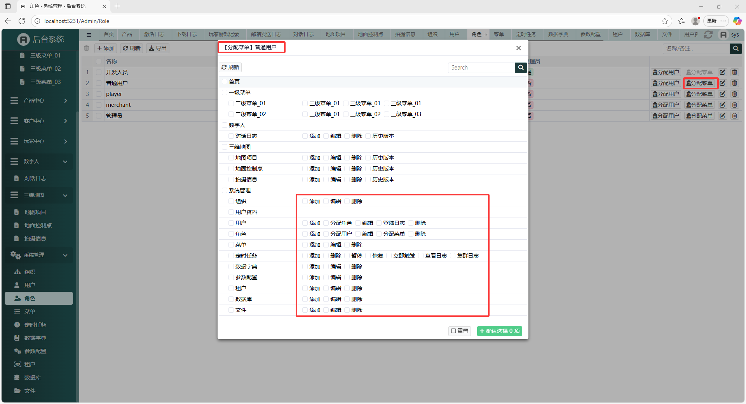Click the green 确认选择 button

click(499, 331)
